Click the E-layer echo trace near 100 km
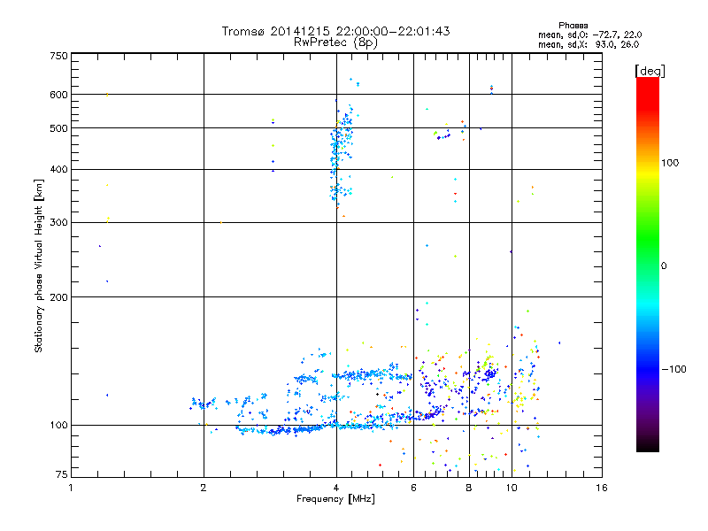708x531 pixels. [316, 427]
